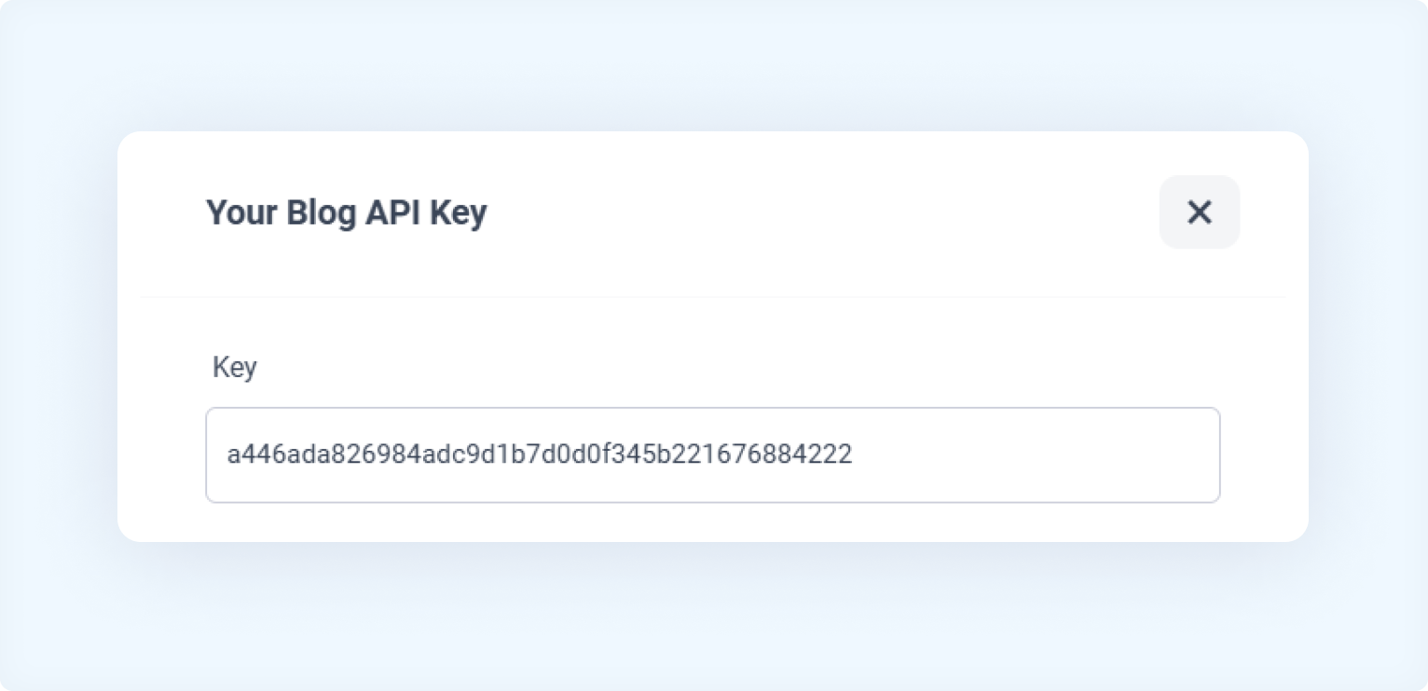Click the API key text starting with a446ada
This screenshot has width=1428, height=691.
pos(539,455)
